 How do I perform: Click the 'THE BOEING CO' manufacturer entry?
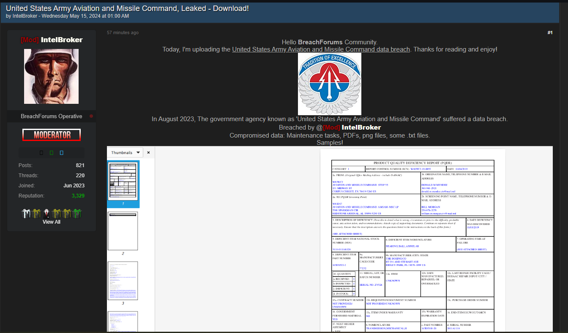click(396, 259)
